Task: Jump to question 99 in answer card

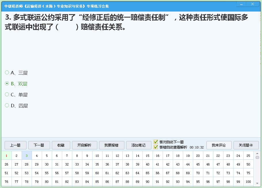Action: [x=238, y=182]
